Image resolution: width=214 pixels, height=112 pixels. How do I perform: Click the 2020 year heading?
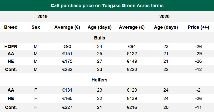coord(164,17)
